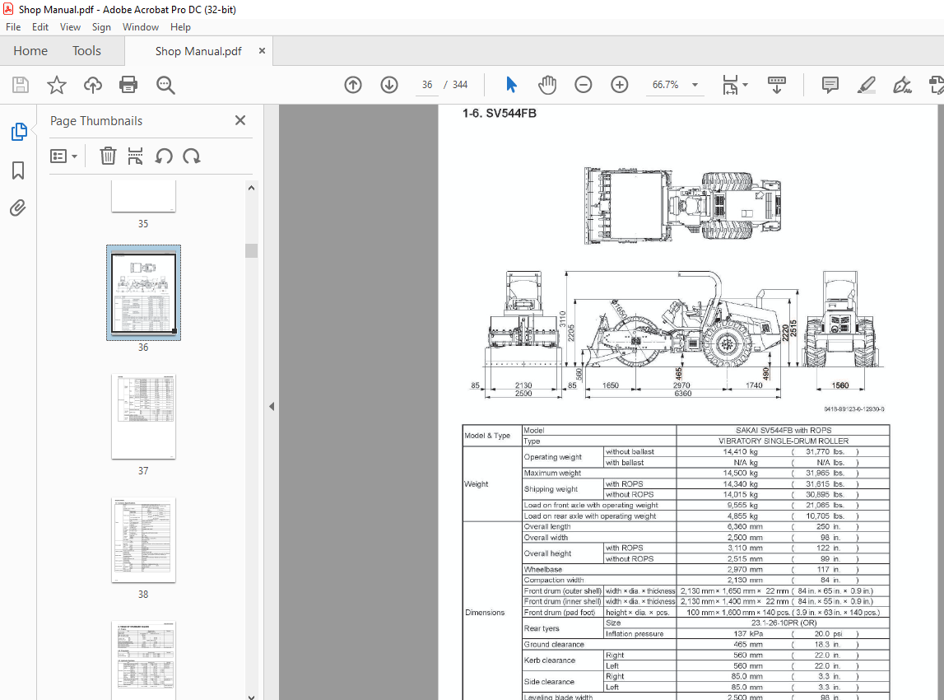This screenshot has height=700, width=944.
Task: Switch to the Tools tab
Action: (x=86, y=51)
